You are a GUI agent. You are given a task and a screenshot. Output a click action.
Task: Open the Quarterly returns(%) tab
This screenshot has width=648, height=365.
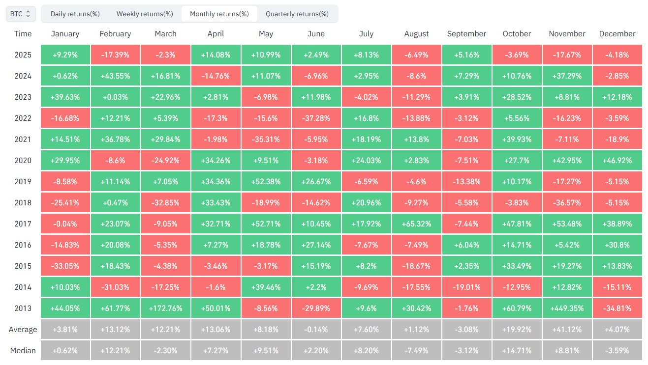pos(297,14)
